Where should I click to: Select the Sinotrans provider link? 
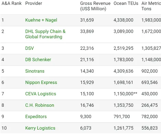pos(35,71)
